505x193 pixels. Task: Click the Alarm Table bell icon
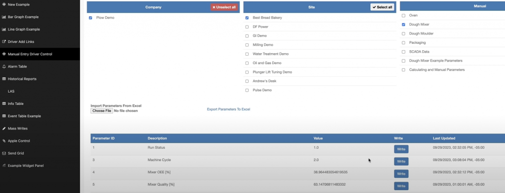pyautogui.click(x=4, y=66)
